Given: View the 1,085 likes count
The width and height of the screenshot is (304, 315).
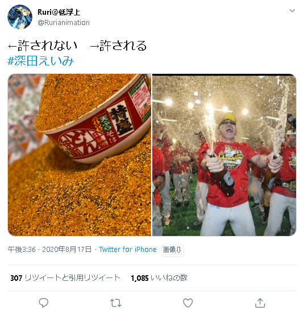Looking at the screenshot, I should point(159,278).
